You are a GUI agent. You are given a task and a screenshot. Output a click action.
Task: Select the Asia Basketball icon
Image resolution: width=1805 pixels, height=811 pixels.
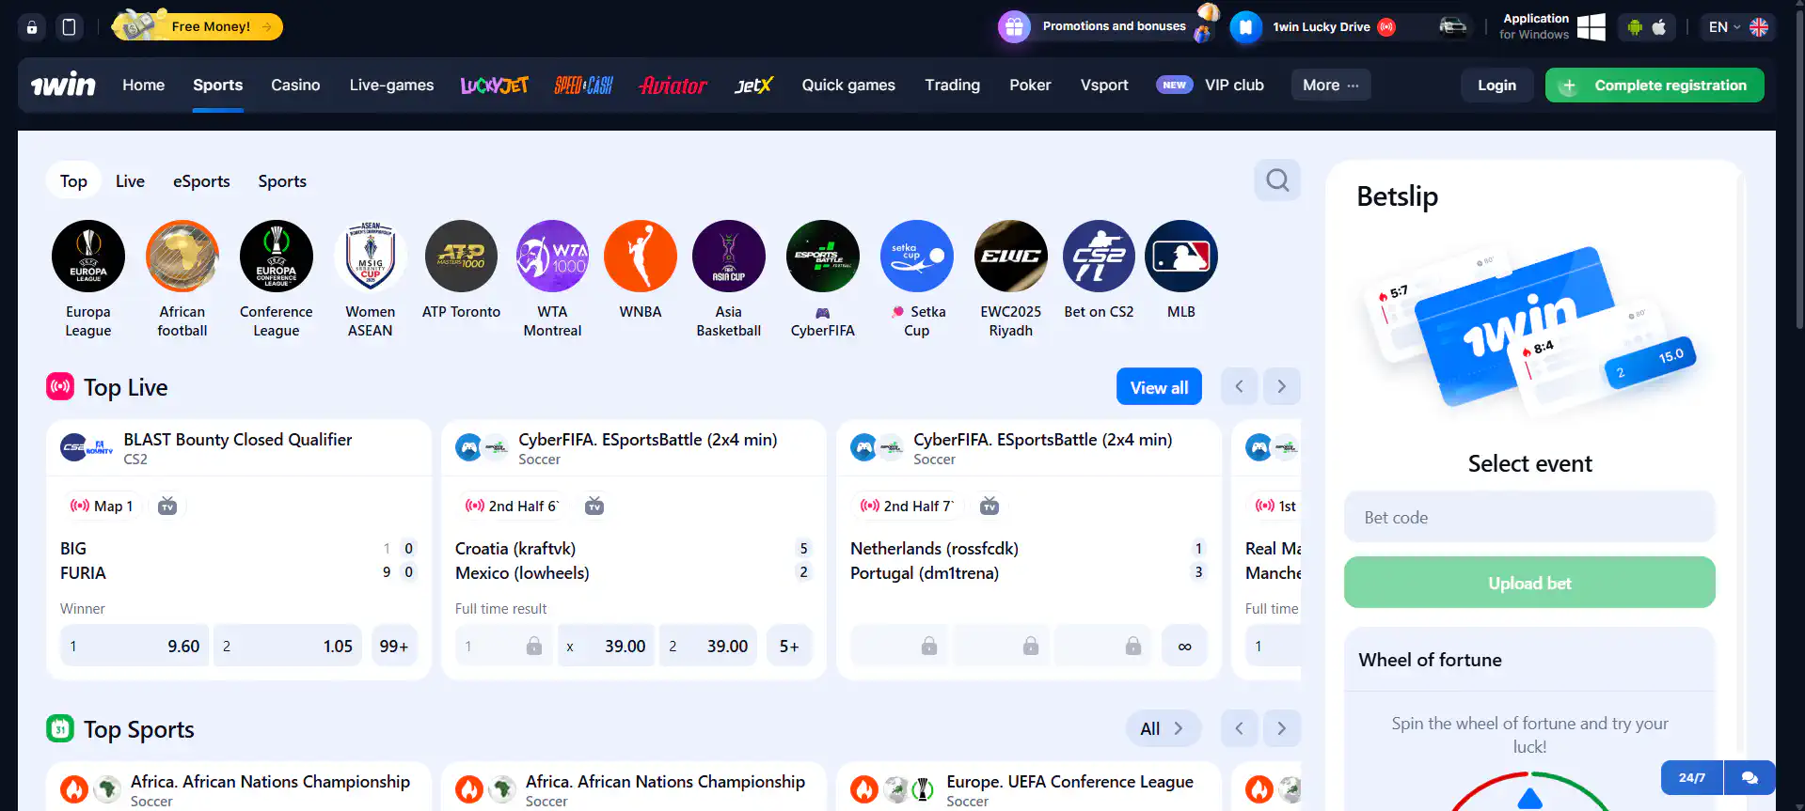(x=729, y=257)
